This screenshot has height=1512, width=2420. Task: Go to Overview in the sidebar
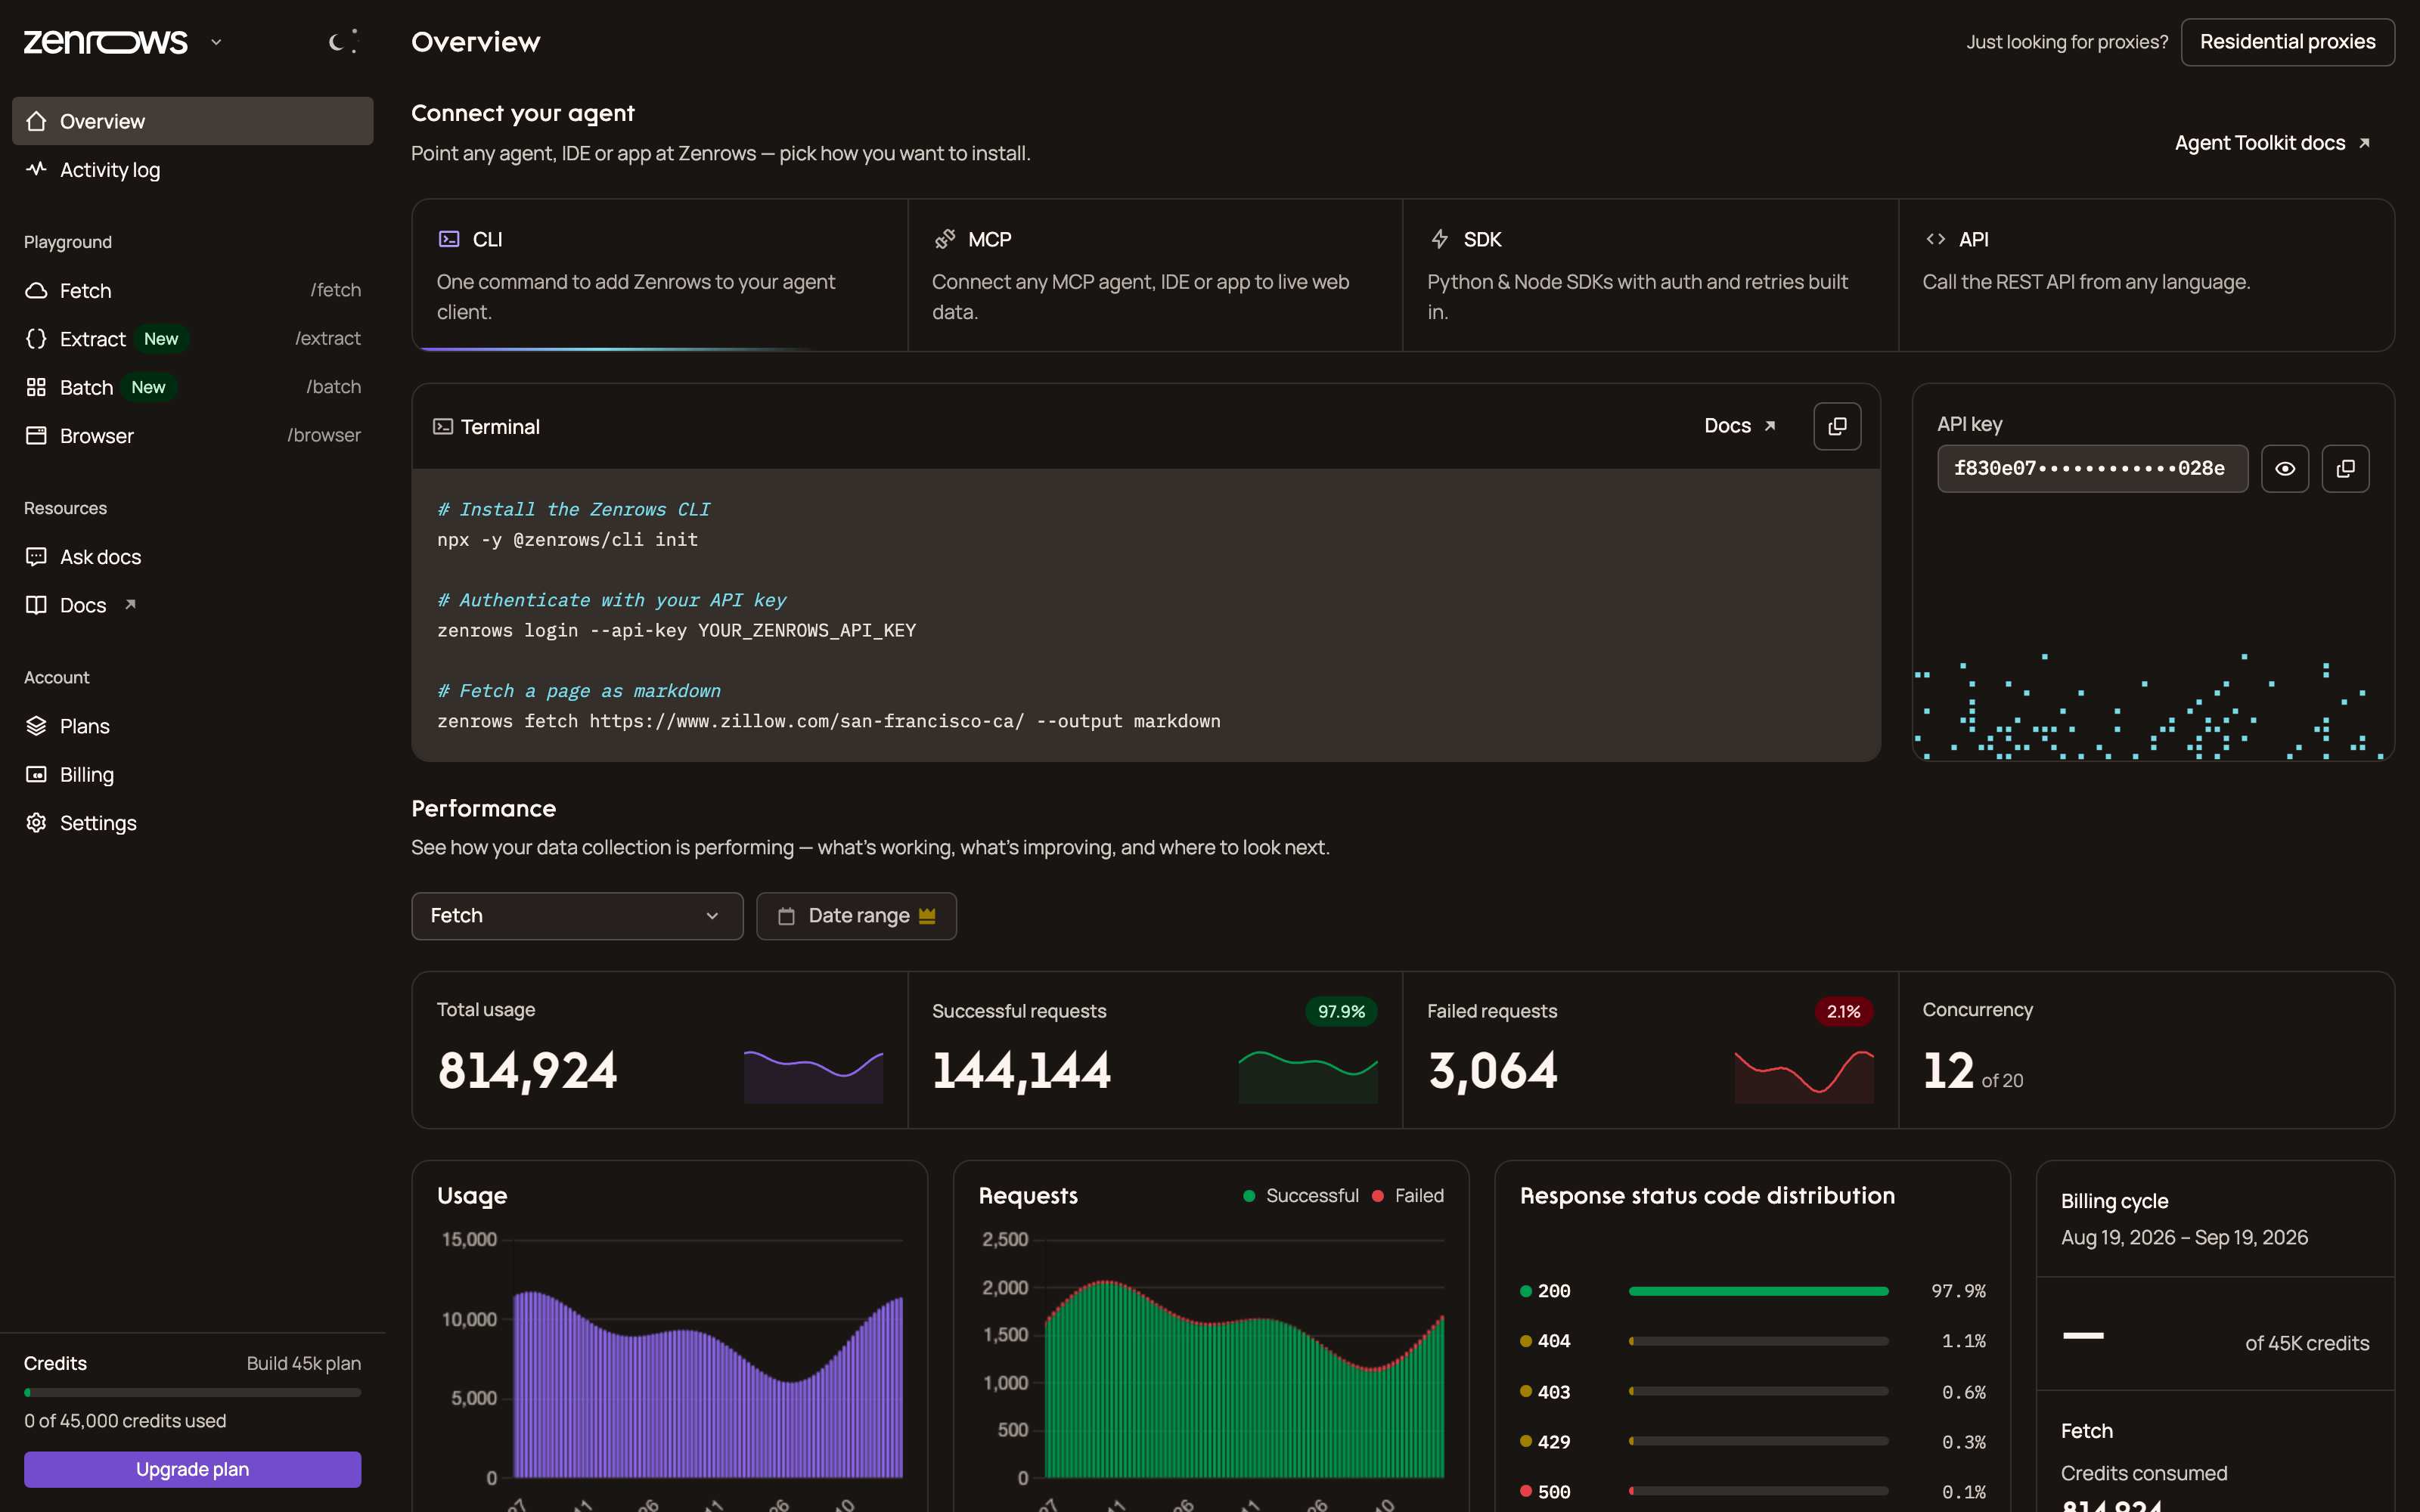(193, 121)
